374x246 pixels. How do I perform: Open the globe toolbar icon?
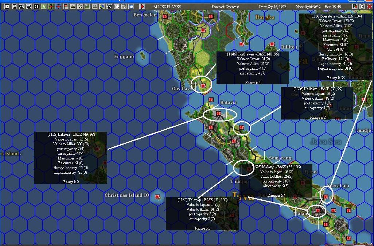coord(102,7)
